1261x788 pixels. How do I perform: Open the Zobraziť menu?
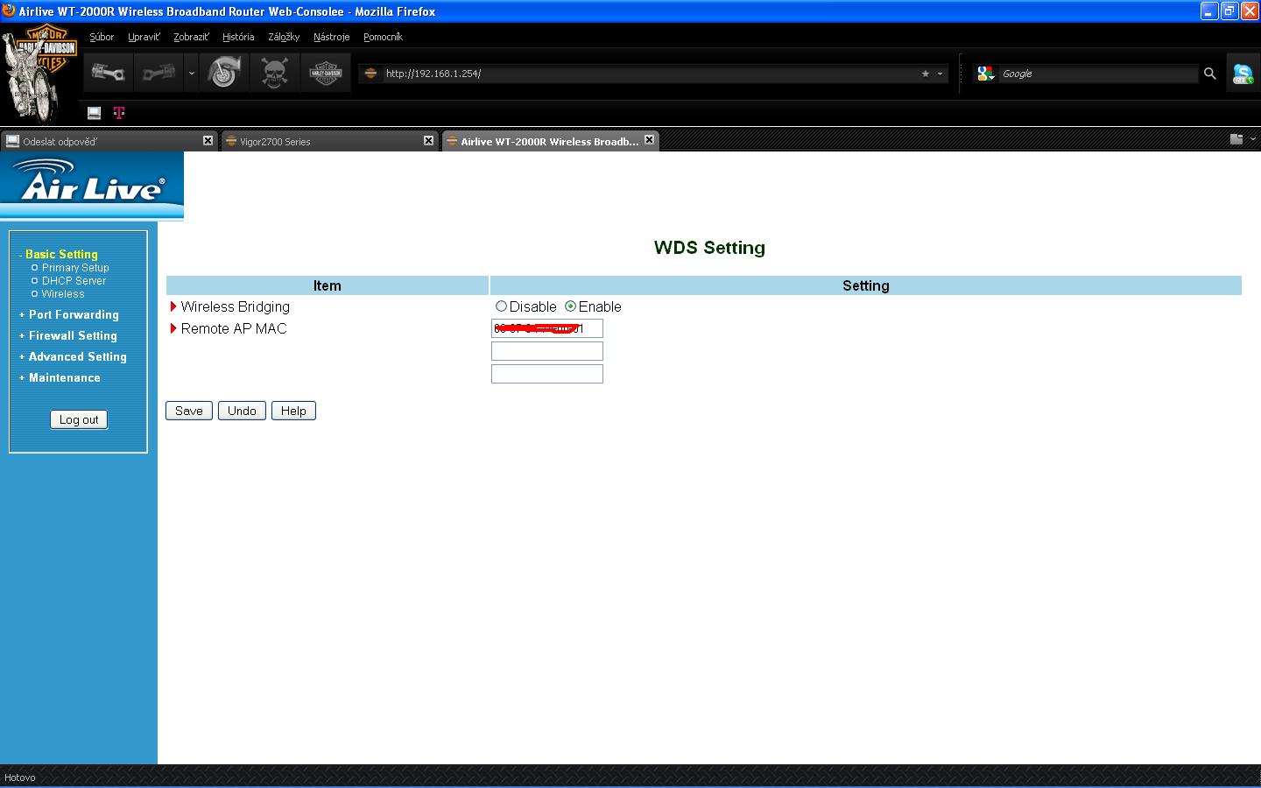191,37
